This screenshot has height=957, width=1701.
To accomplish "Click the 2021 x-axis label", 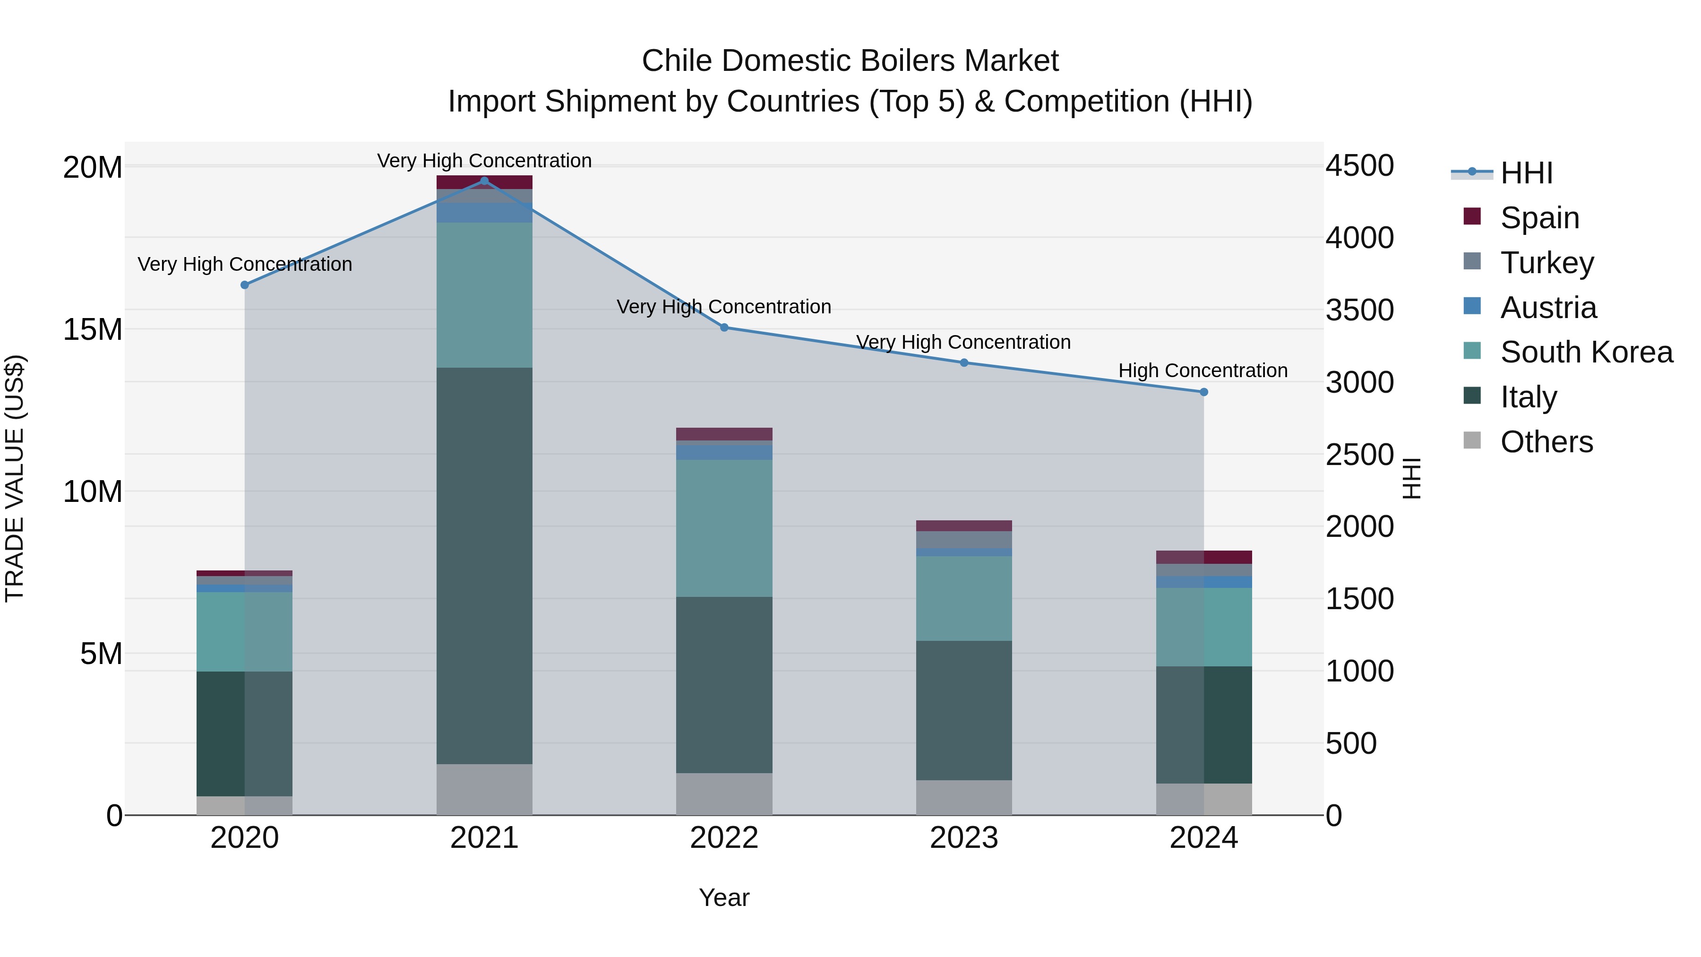I will pos(484,838).
